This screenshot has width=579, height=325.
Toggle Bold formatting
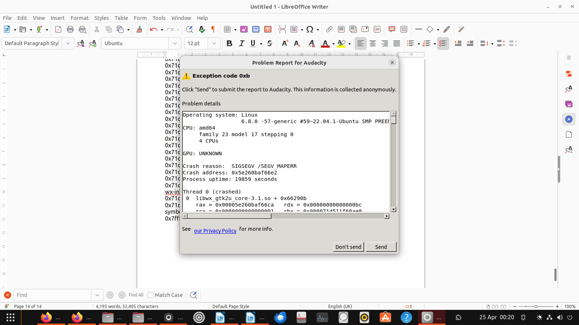coord(229,43)
